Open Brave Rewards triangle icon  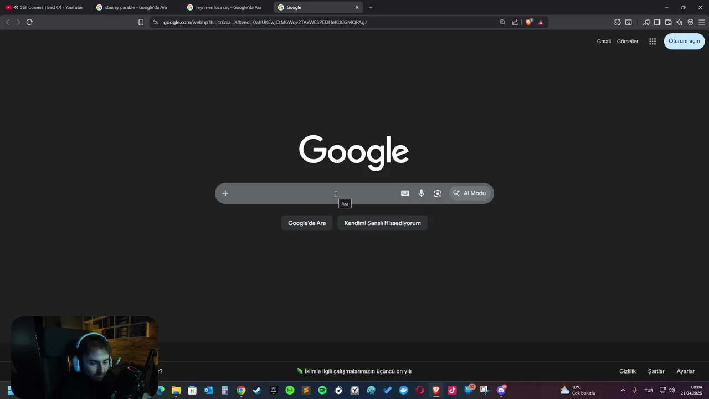pos(541,22)
